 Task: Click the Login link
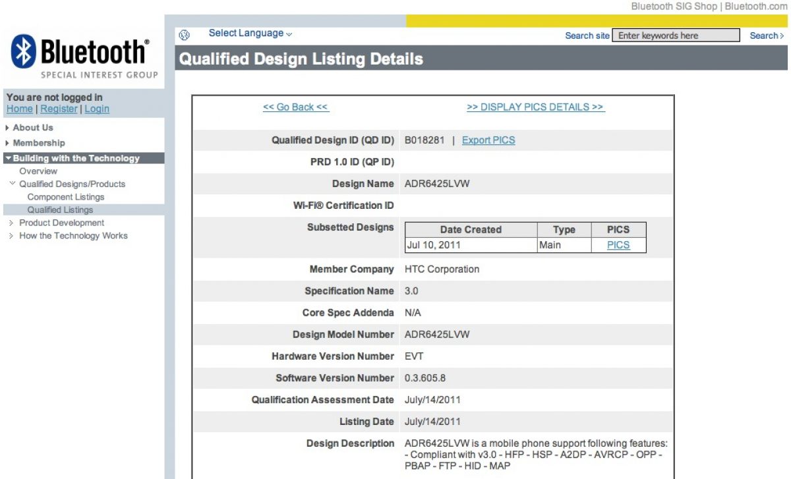pos(97,109)
